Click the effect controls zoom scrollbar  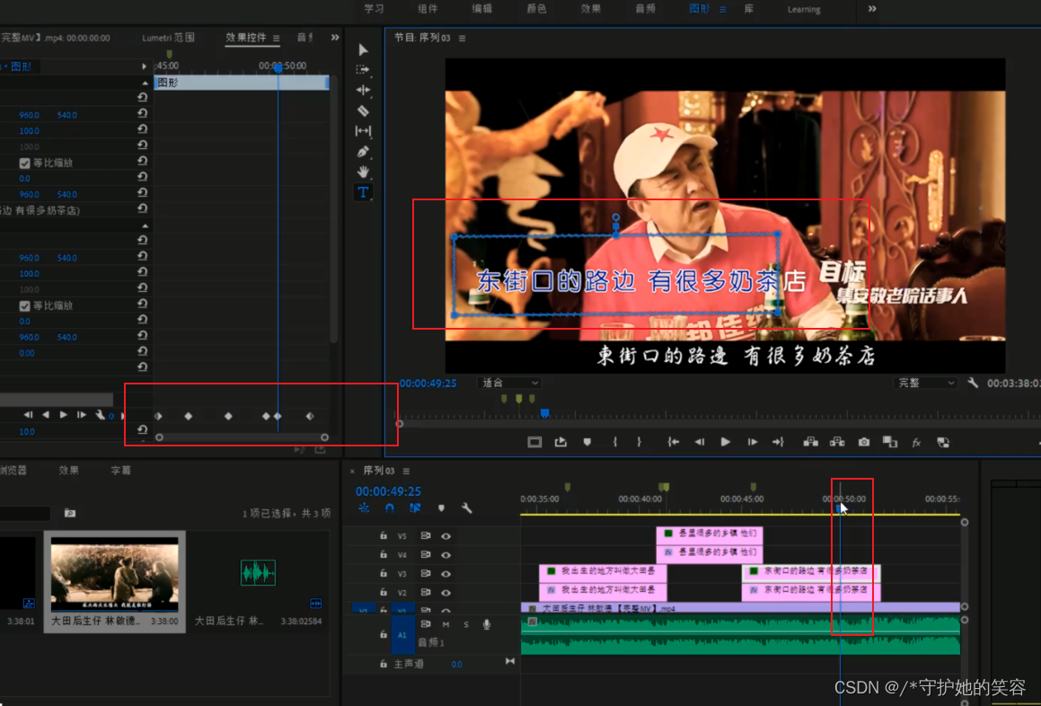[242, 437]
